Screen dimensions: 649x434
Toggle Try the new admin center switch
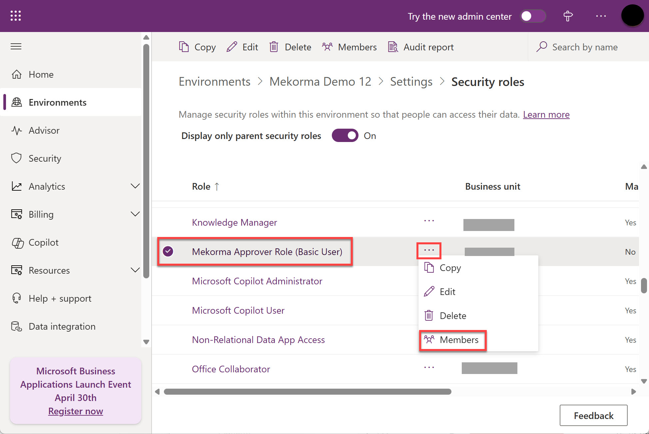(x=533, y=16)
